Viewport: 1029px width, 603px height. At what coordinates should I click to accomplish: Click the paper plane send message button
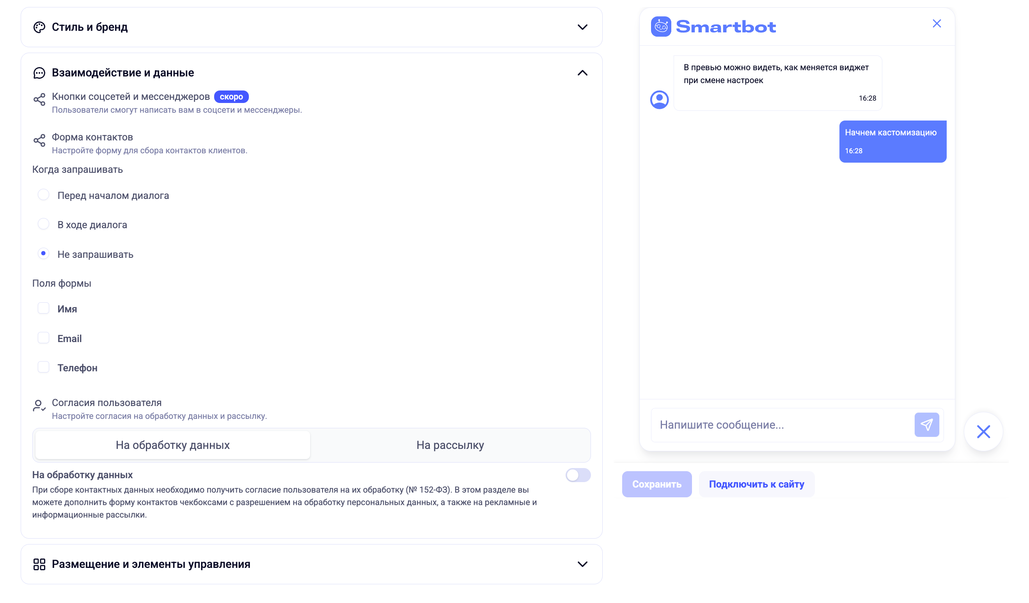[926, 425]
